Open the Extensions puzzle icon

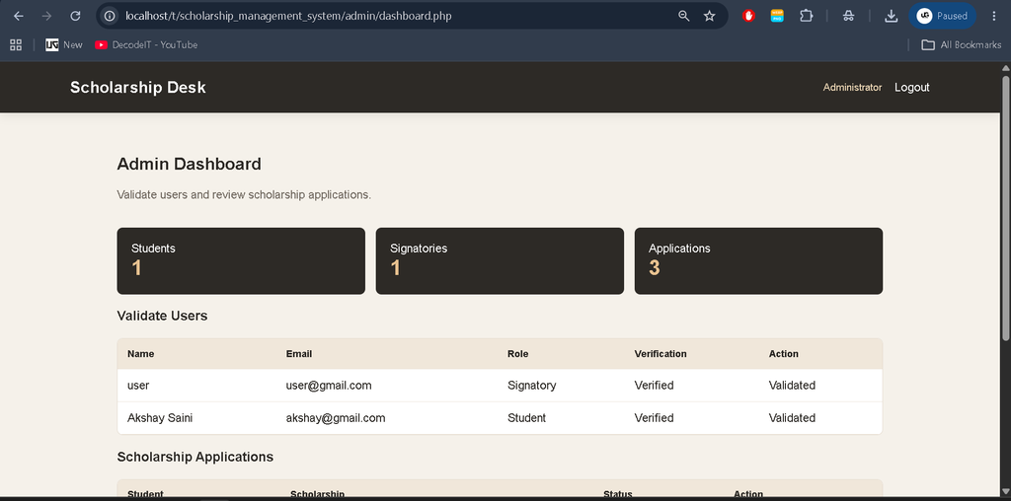coord(806,16)
